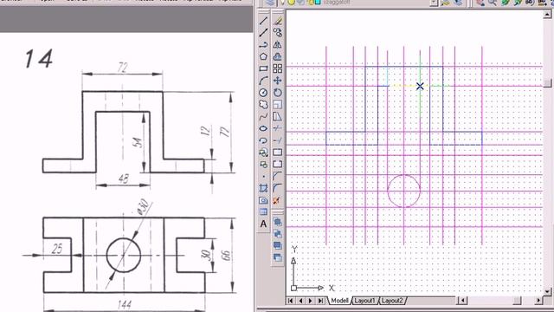
Task: Select the Rectangle draw tool
Action: 263,68
